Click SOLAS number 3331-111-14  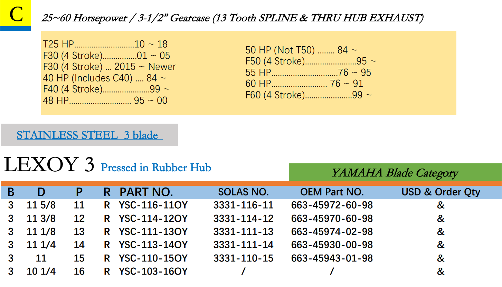(x=243, y=245)
